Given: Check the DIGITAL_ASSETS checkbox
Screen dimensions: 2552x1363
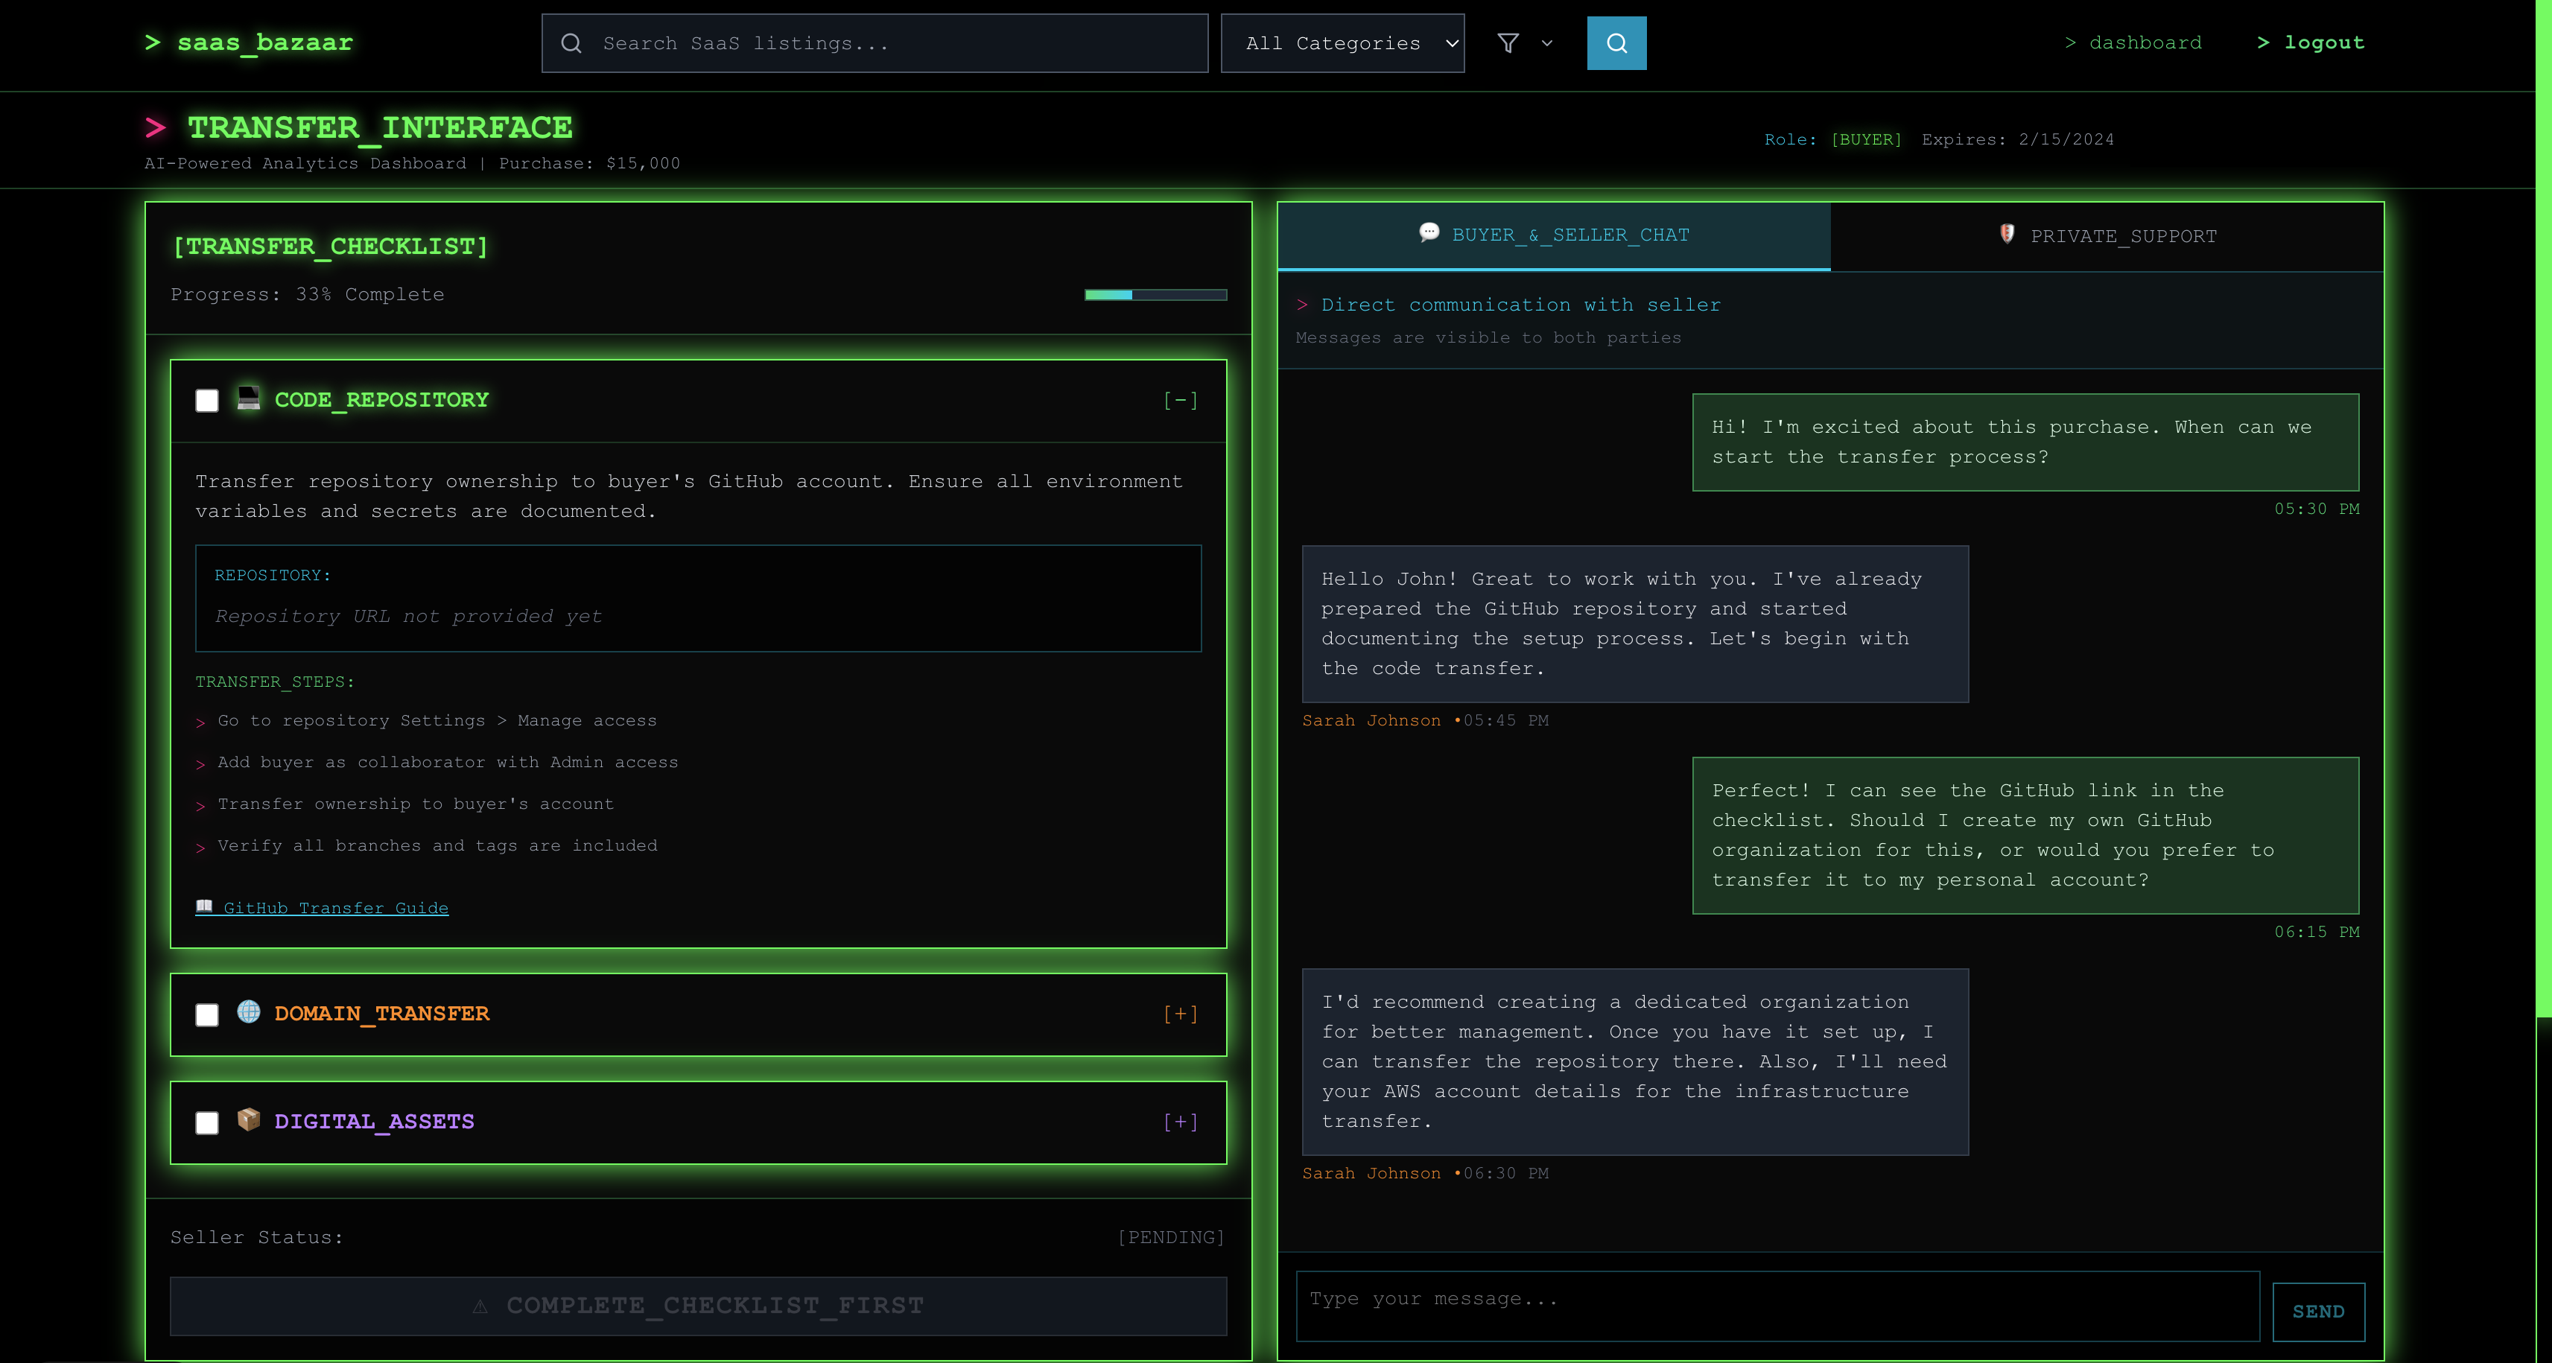Looking at the screenshot, I should pos(207,1123).
